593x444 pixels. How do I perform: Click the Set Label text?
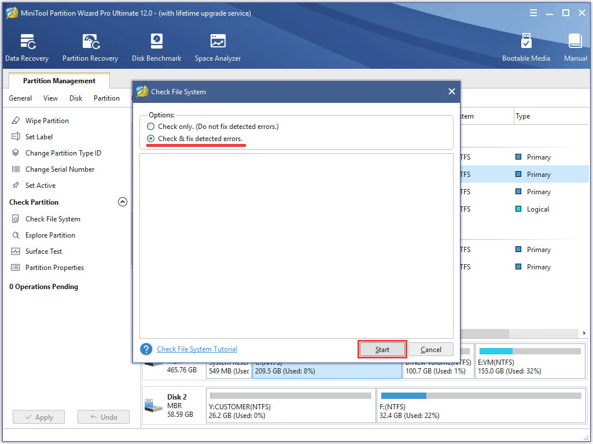(39, 137)
